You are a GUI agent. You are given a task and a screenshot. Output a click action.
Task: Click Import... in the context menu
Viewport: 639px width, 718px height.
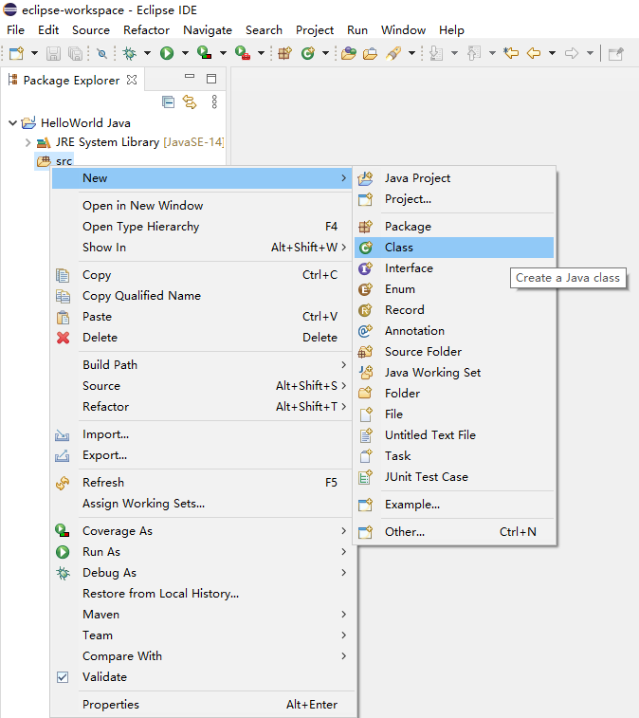(x=202, y=434)
